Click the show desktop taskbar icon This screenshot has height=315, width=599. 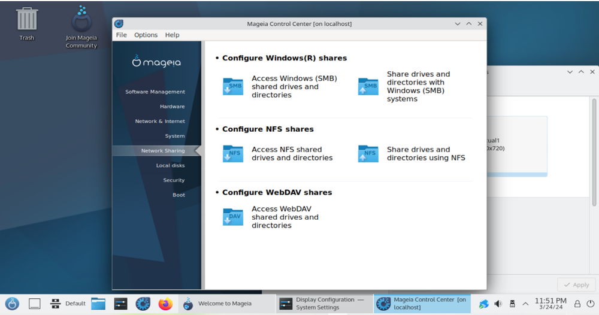coord(35,304)
